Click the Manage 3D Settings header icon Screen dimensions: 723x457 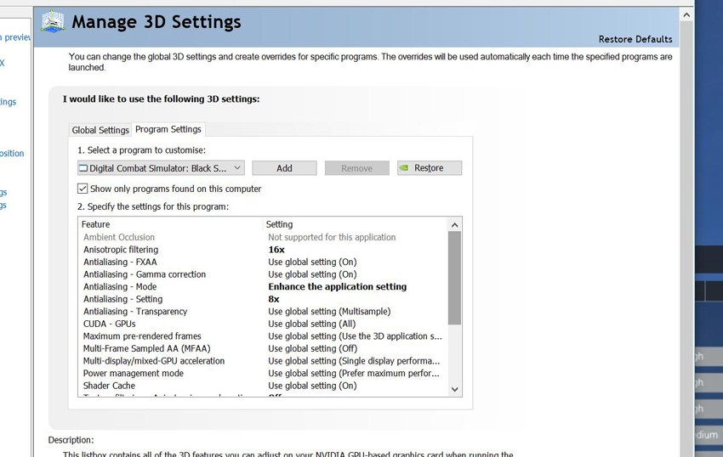coord(53,21)
